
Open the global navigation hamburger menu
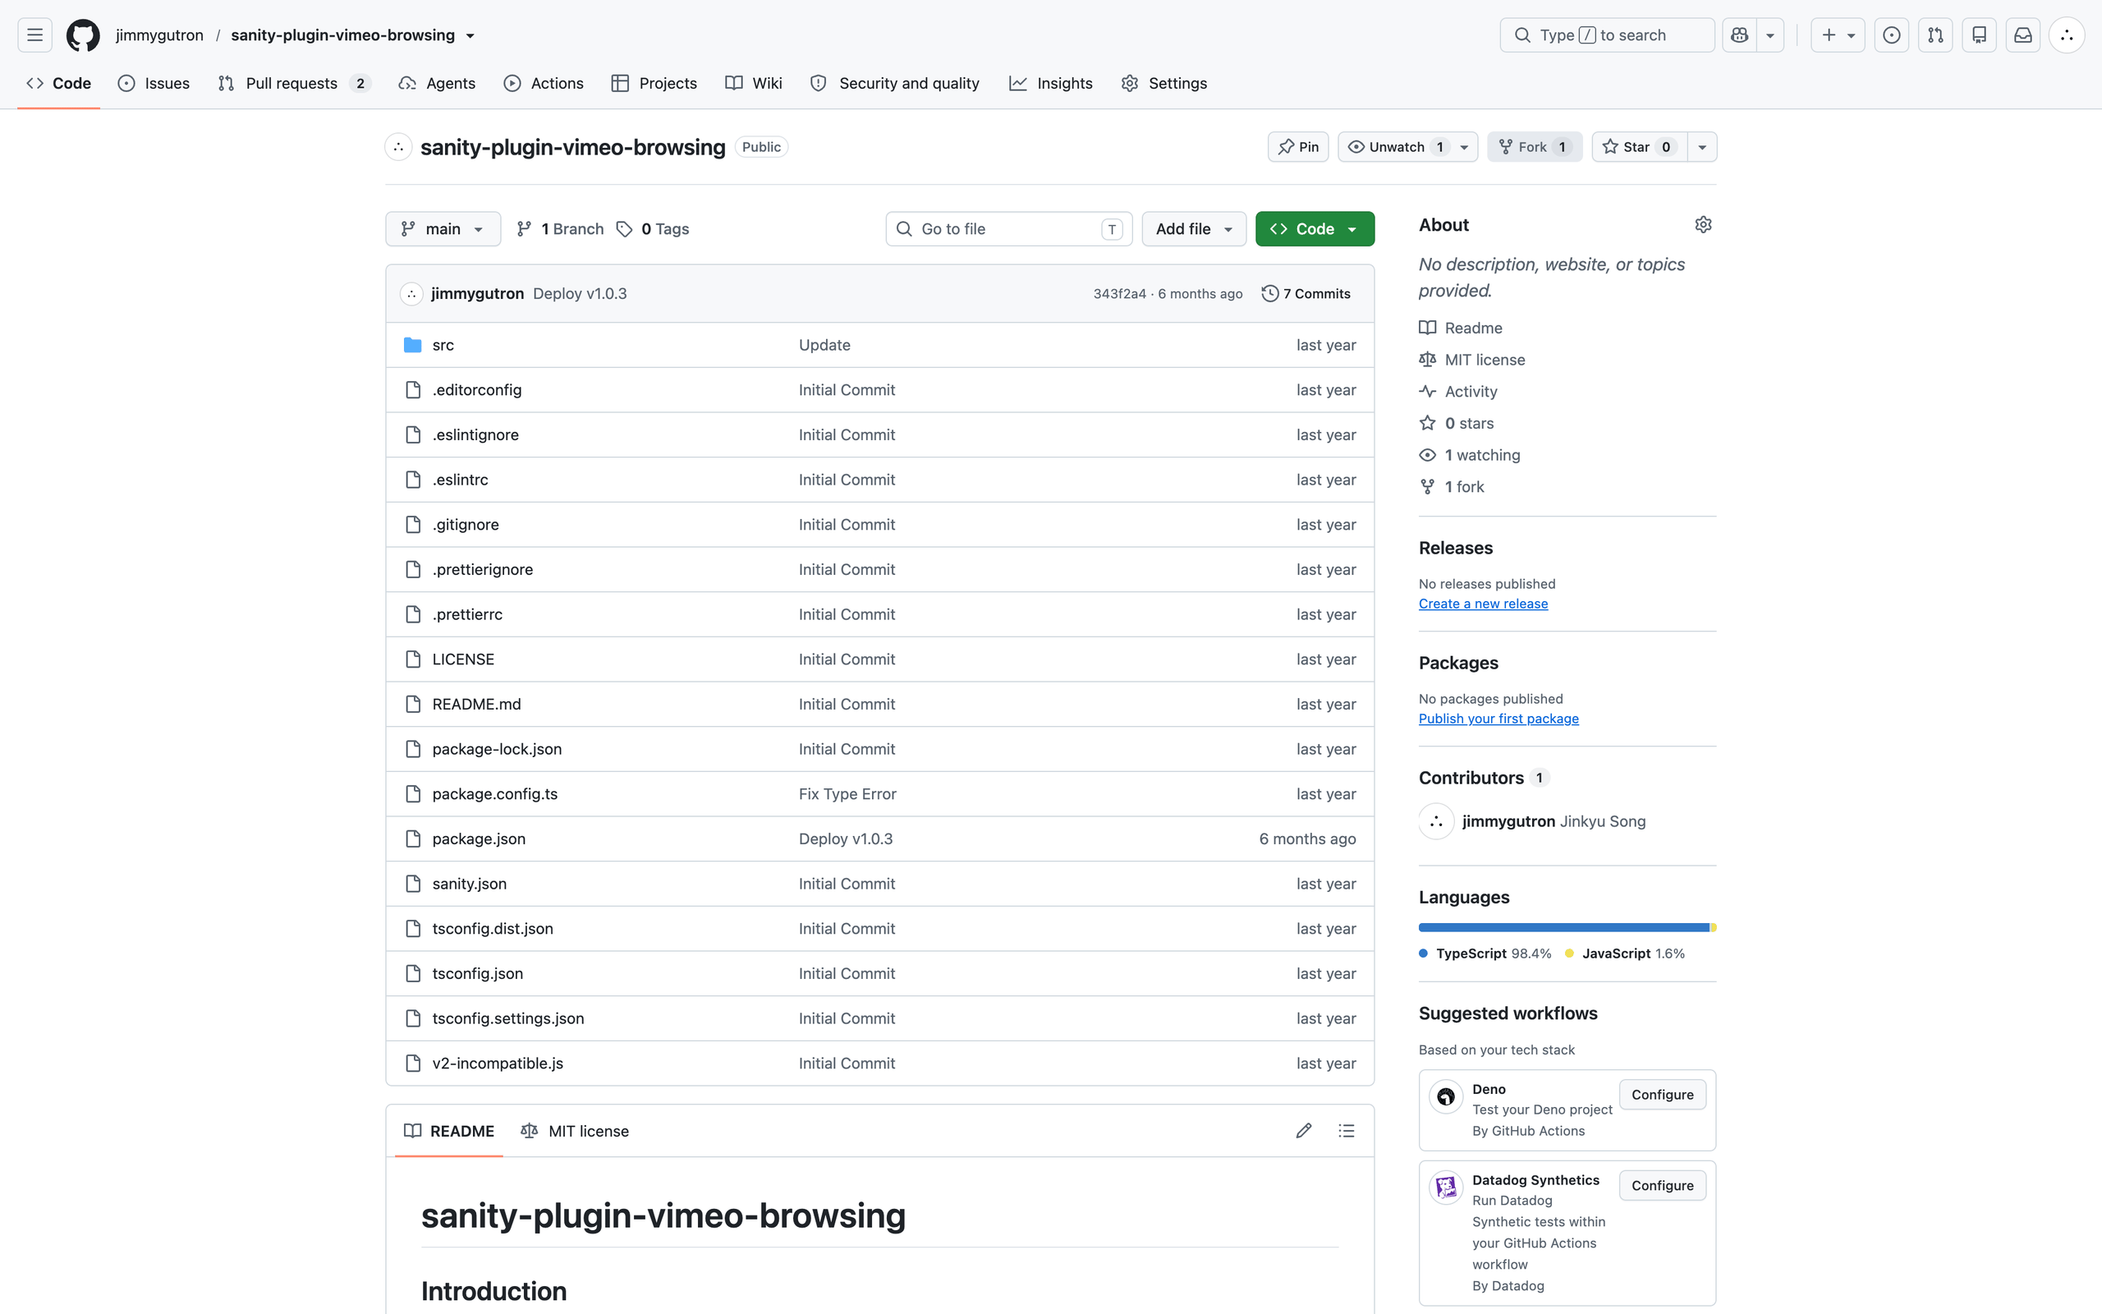[34, 34]
